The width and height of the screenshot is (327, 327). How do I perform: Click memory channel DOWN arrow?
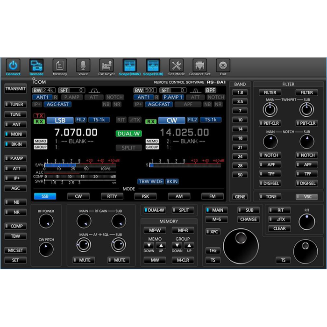[149, 245]
